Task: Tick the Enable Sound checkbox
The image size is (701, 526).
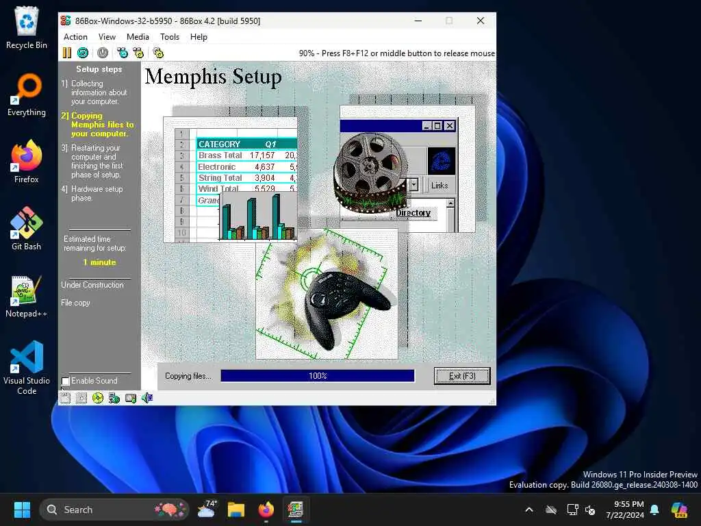Action: [x=66, y=381]
